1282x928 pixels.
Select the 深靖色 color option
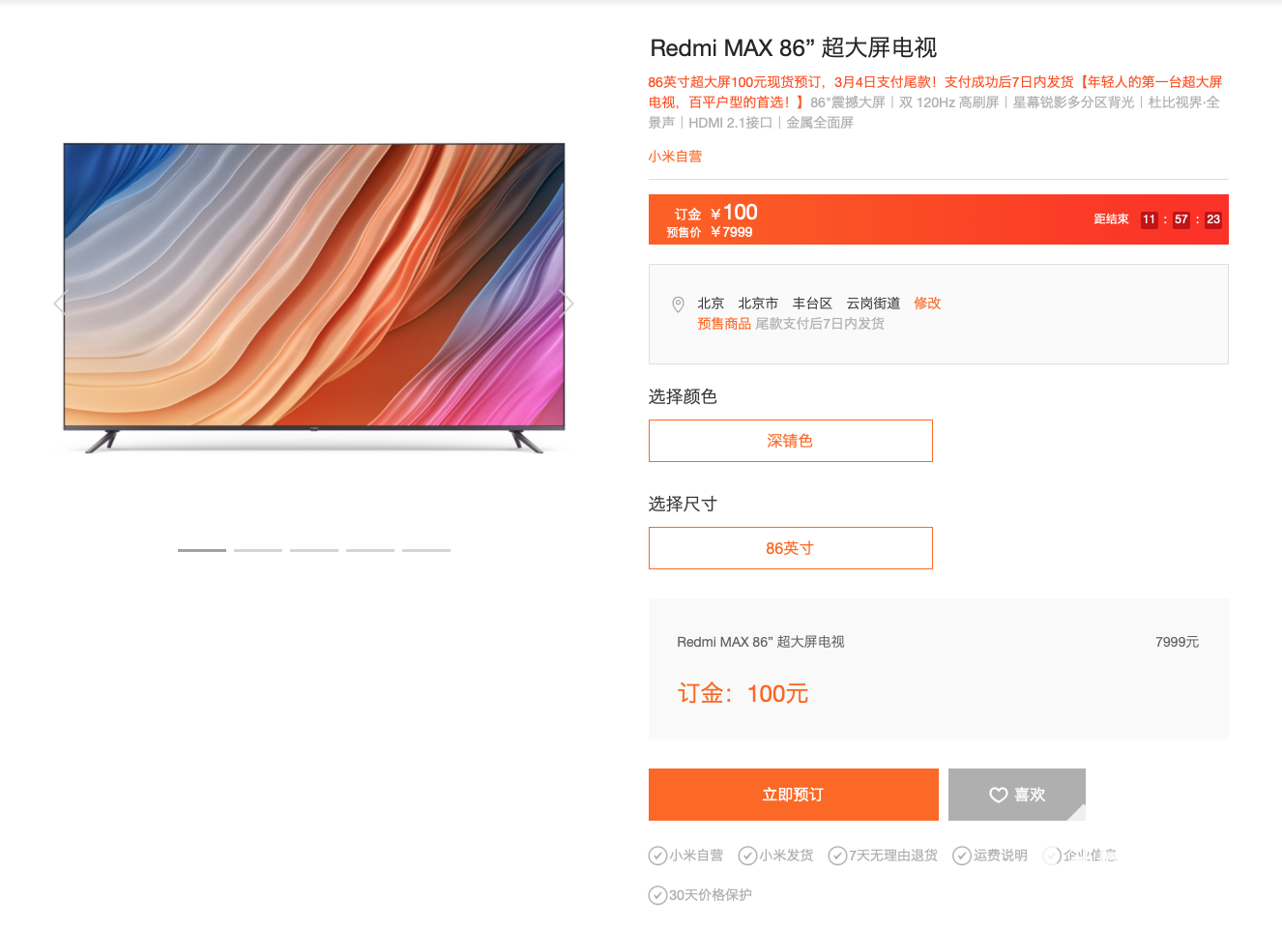click(x=791, y=441)
